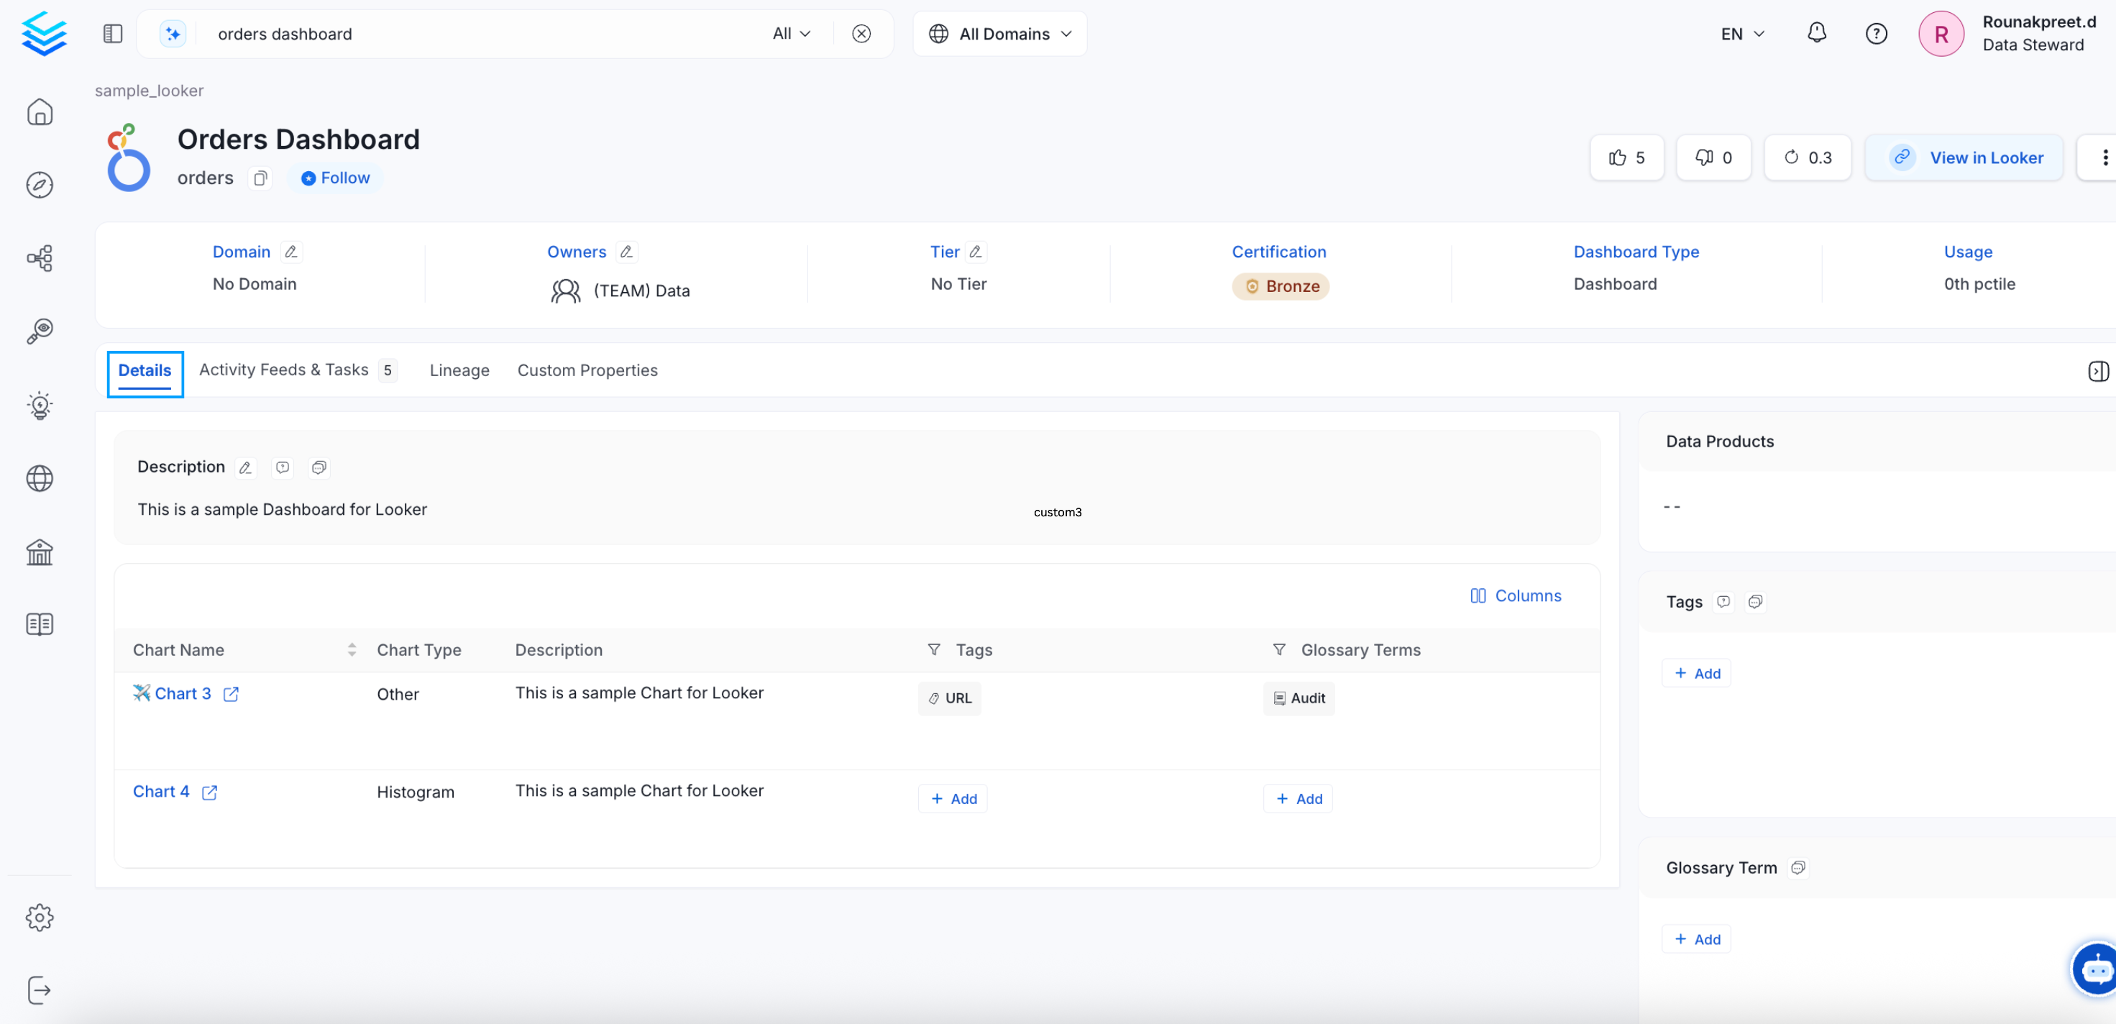Open the Insights lightbulb icon in sidebar
The width and height of the screenshot is (2116, 1024).
(x=40, y=404)
